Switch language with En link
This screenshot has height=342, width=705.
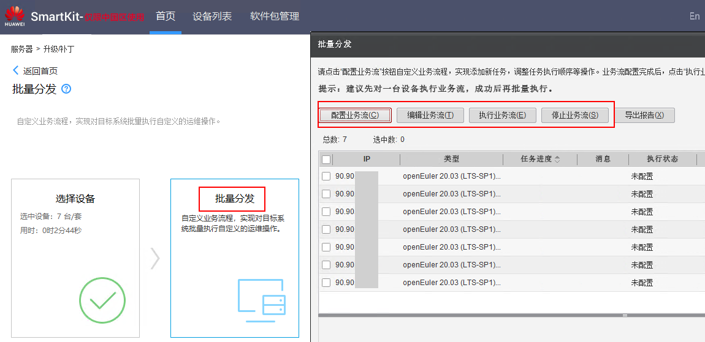tap(695, 16)
